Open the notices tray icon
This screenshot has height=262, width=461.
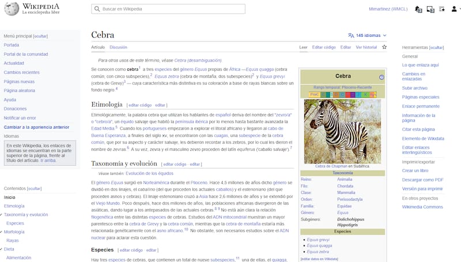point(430,10)
